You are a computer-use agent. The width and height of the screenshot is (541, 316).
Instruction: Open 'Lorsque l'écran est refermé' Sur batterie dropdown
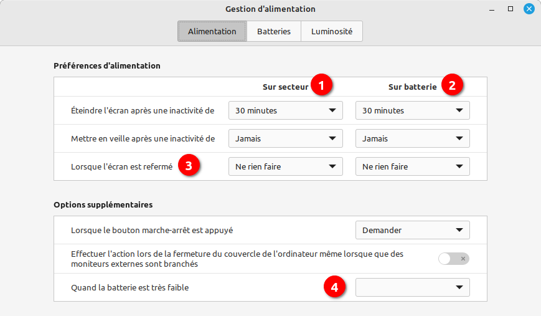coord(412,166)
